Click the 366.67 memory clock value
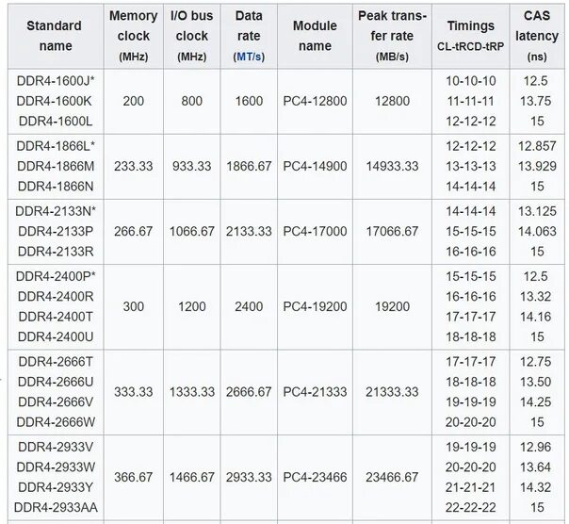 click(x=134, y=477)
